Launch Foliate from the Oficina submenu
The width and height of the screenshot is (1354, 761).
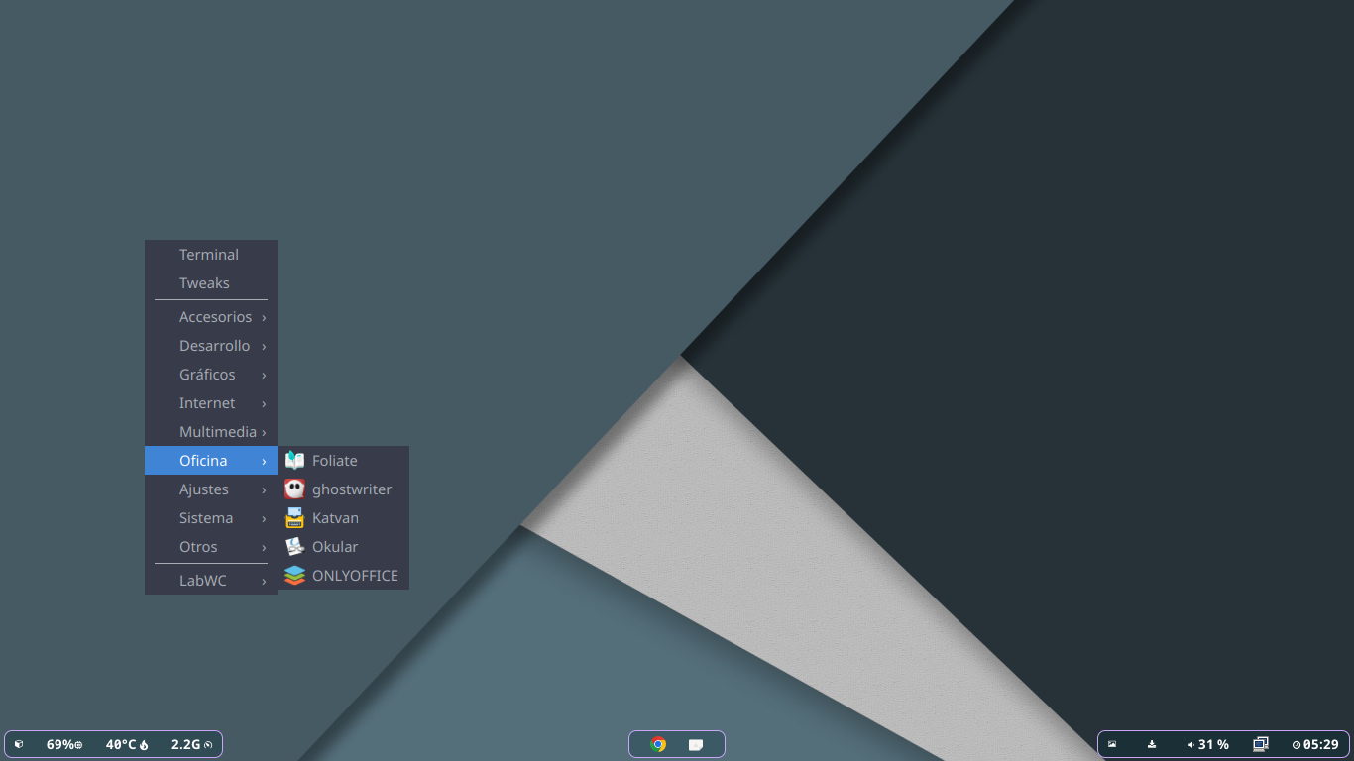click(343, 460)
